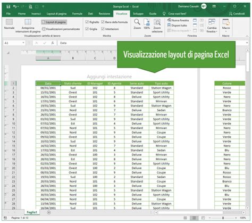Toggle the Intestazioni checkbox

(103, 29)
